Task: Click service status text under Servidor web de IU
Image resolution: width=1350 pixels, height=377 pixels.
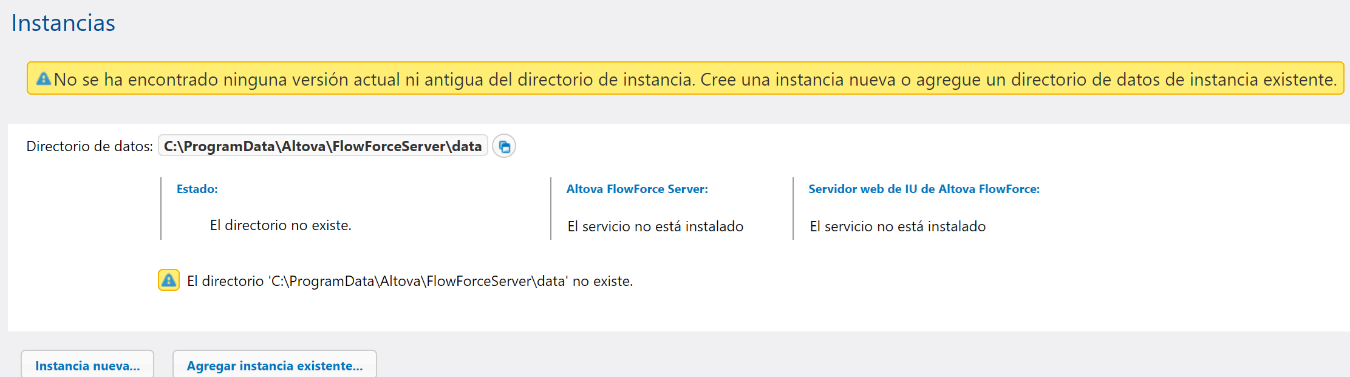Action: click(898, 226)
